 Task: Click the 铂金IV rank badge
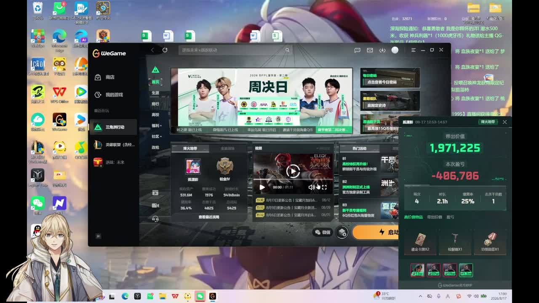point(225,166)
